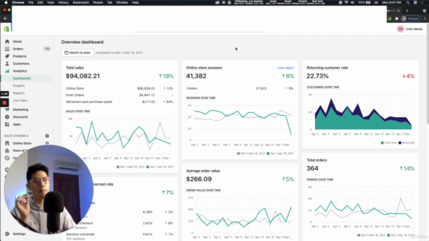Open the File menu

(31, 3)
